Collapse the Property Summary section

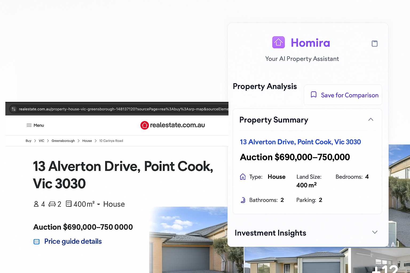371,119
